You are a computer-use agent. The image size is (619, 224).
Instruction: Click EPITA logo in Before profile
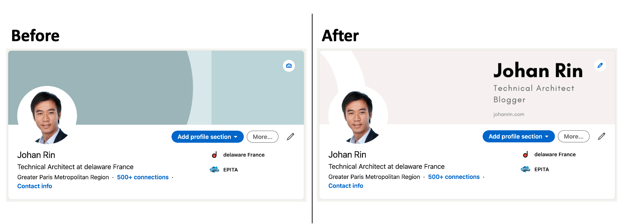215,170
